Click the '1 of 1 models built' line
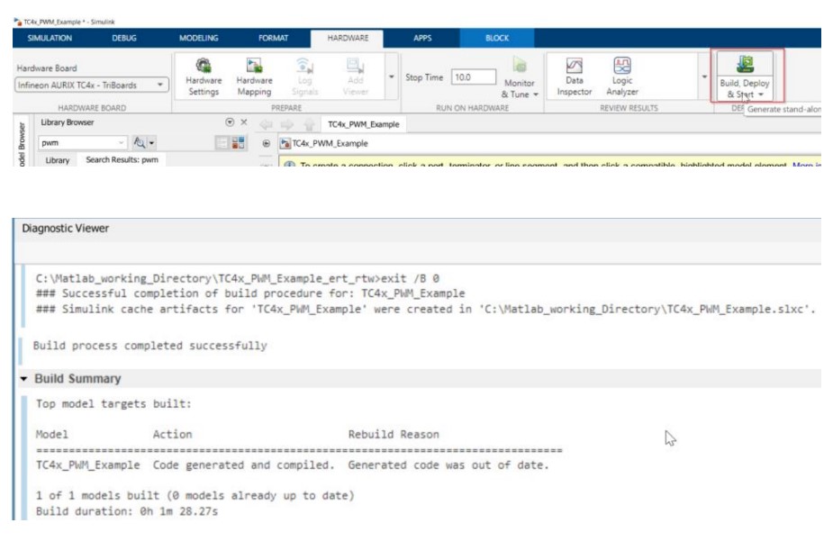The image size is (833, 541). pyautogui.click(x=195, y=495)
